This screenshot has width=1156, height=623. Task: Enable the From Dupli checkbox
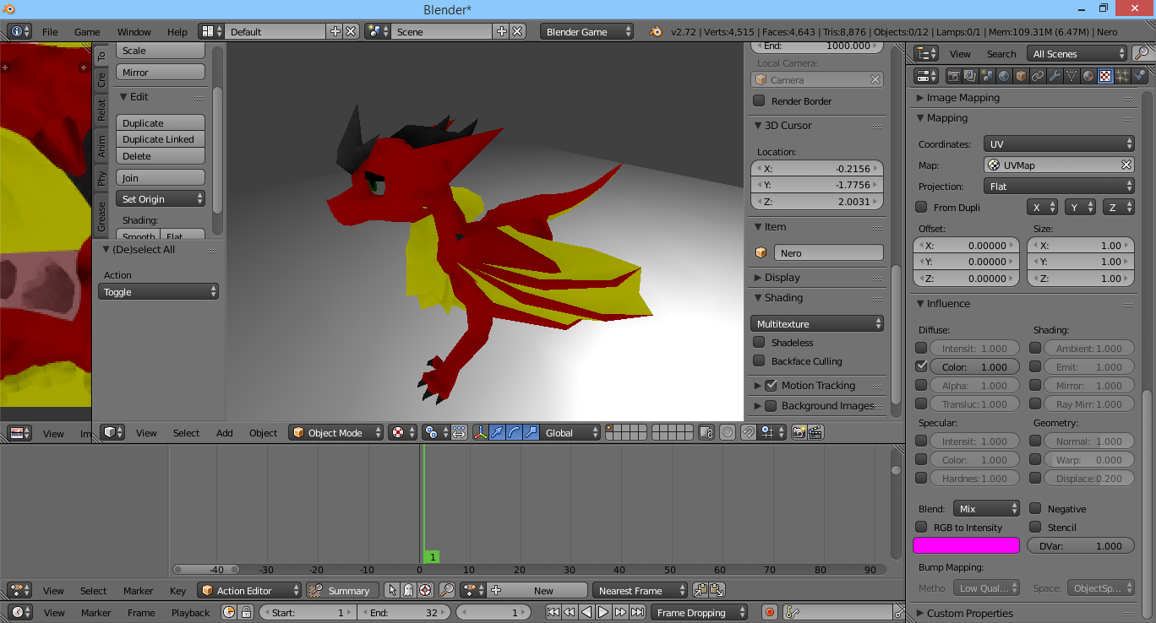921,207
